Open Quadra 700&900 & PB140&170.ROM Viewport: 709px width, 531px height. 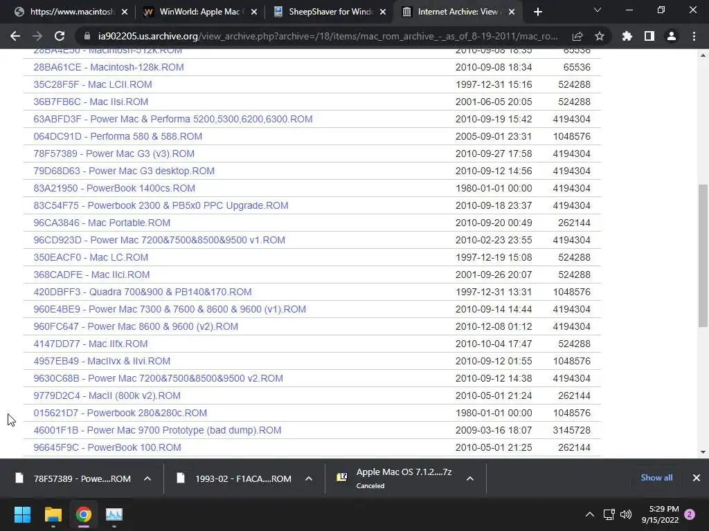(x=143, y=292)
